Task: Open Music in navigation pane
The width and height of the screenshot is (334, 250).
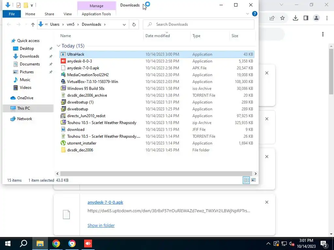Action: pyautogui.click(x=25, y=80)
